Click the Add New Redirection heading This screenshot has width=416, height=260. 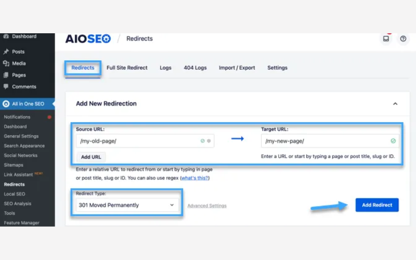point(106,103)
